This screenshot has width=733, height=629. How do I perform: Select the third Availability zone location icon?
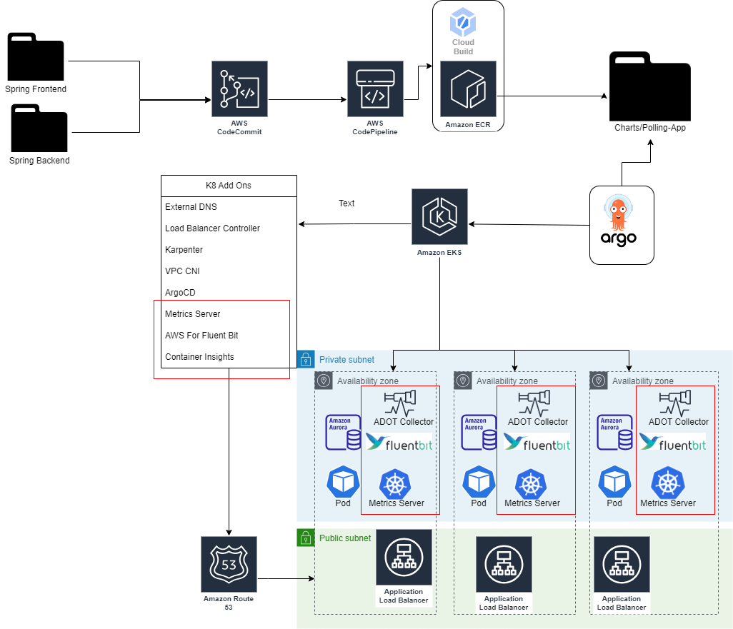point(599,381)
